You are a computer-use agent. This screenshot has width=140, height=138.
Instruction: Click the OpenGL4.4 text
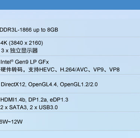tap(43, 85)
